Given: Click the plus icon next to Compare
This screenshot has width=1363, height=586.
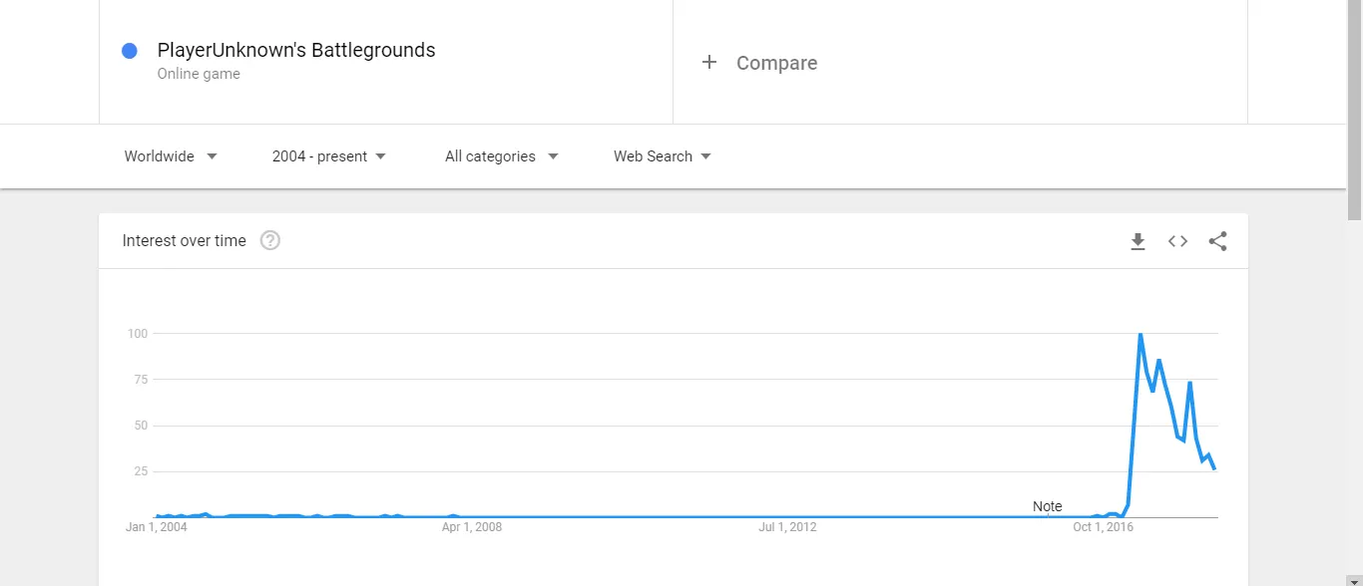Looking at the screenshot, I should tap(709, 63).
